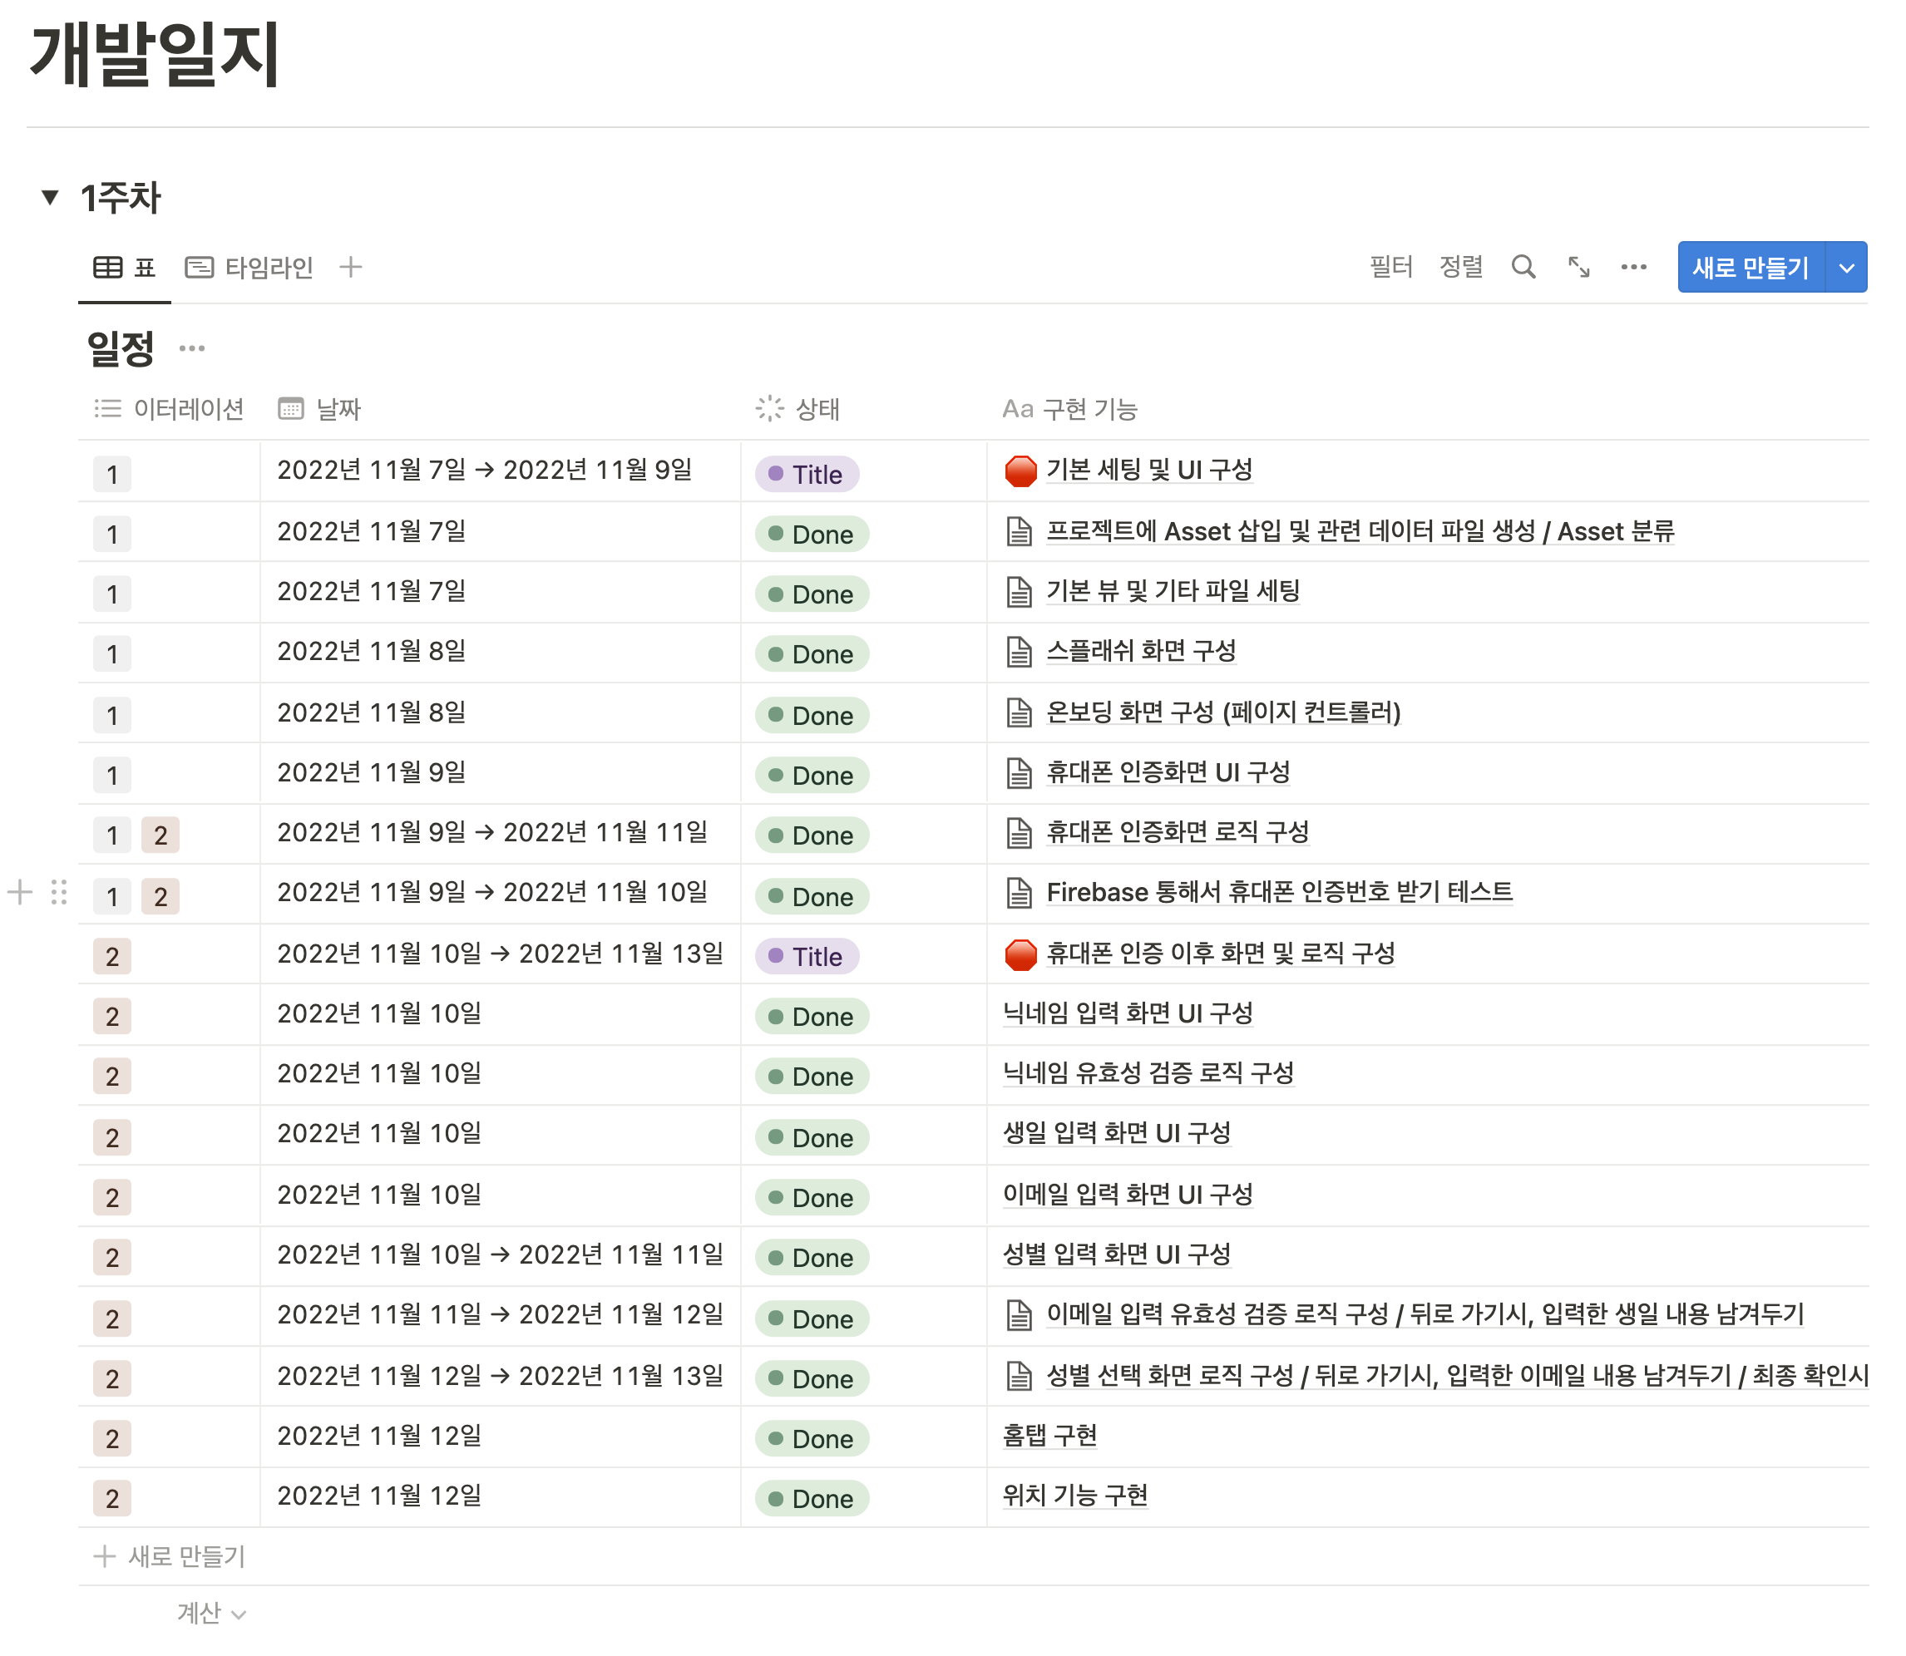Click the 상태 column header
Image resolution: width=1906 pixels, height=1656 pixels.
click(816, 409)
